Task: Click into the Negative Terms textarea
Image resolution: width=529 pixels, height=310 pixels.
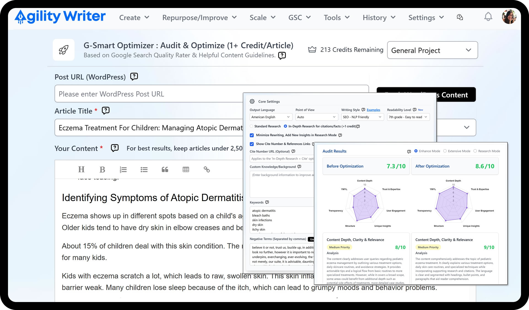Action: tap(282, 254)
